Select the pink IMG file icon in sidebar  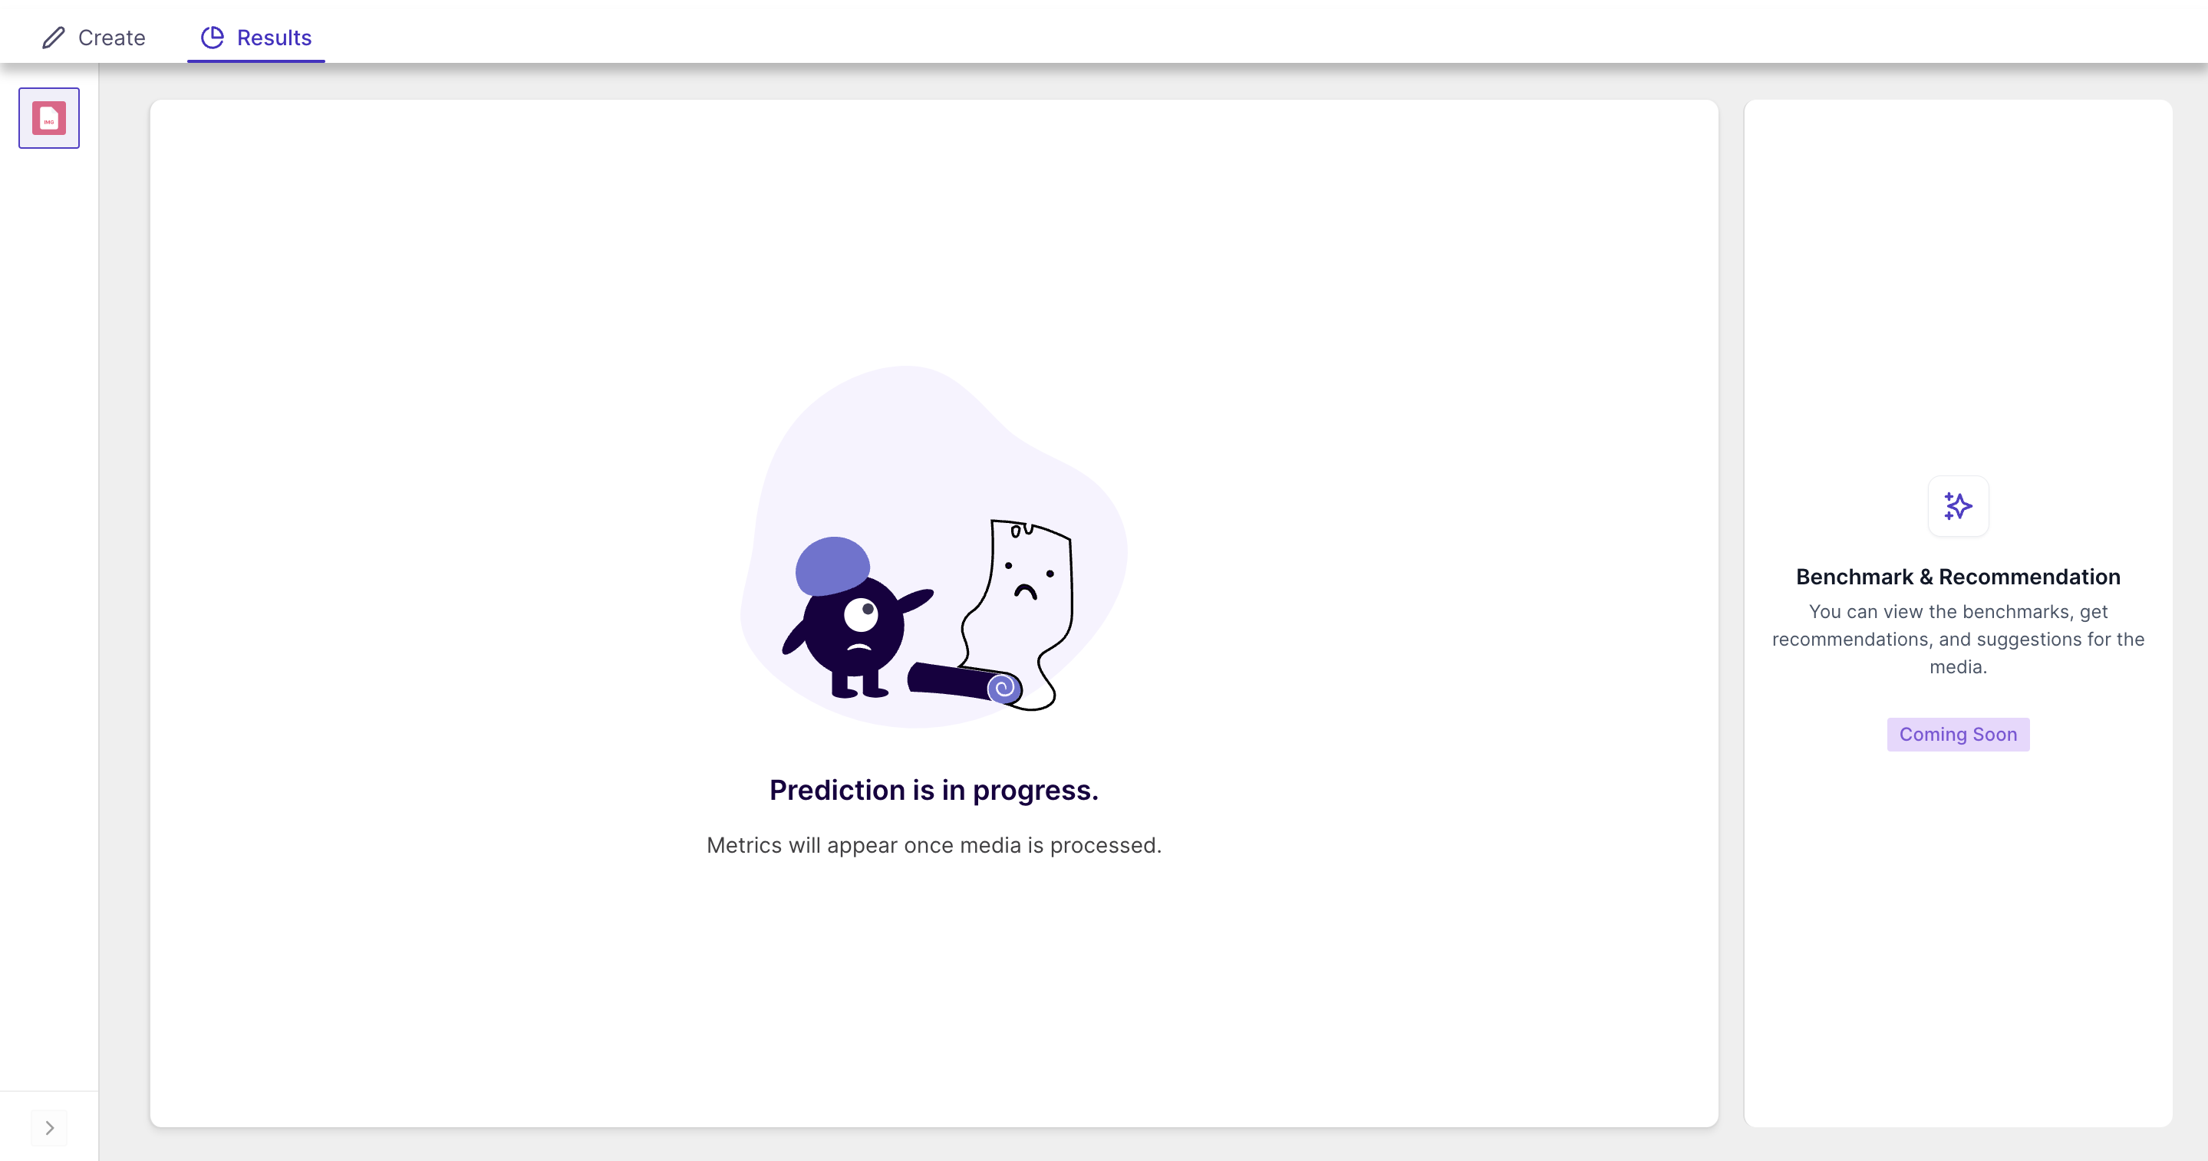click(49, 118)
